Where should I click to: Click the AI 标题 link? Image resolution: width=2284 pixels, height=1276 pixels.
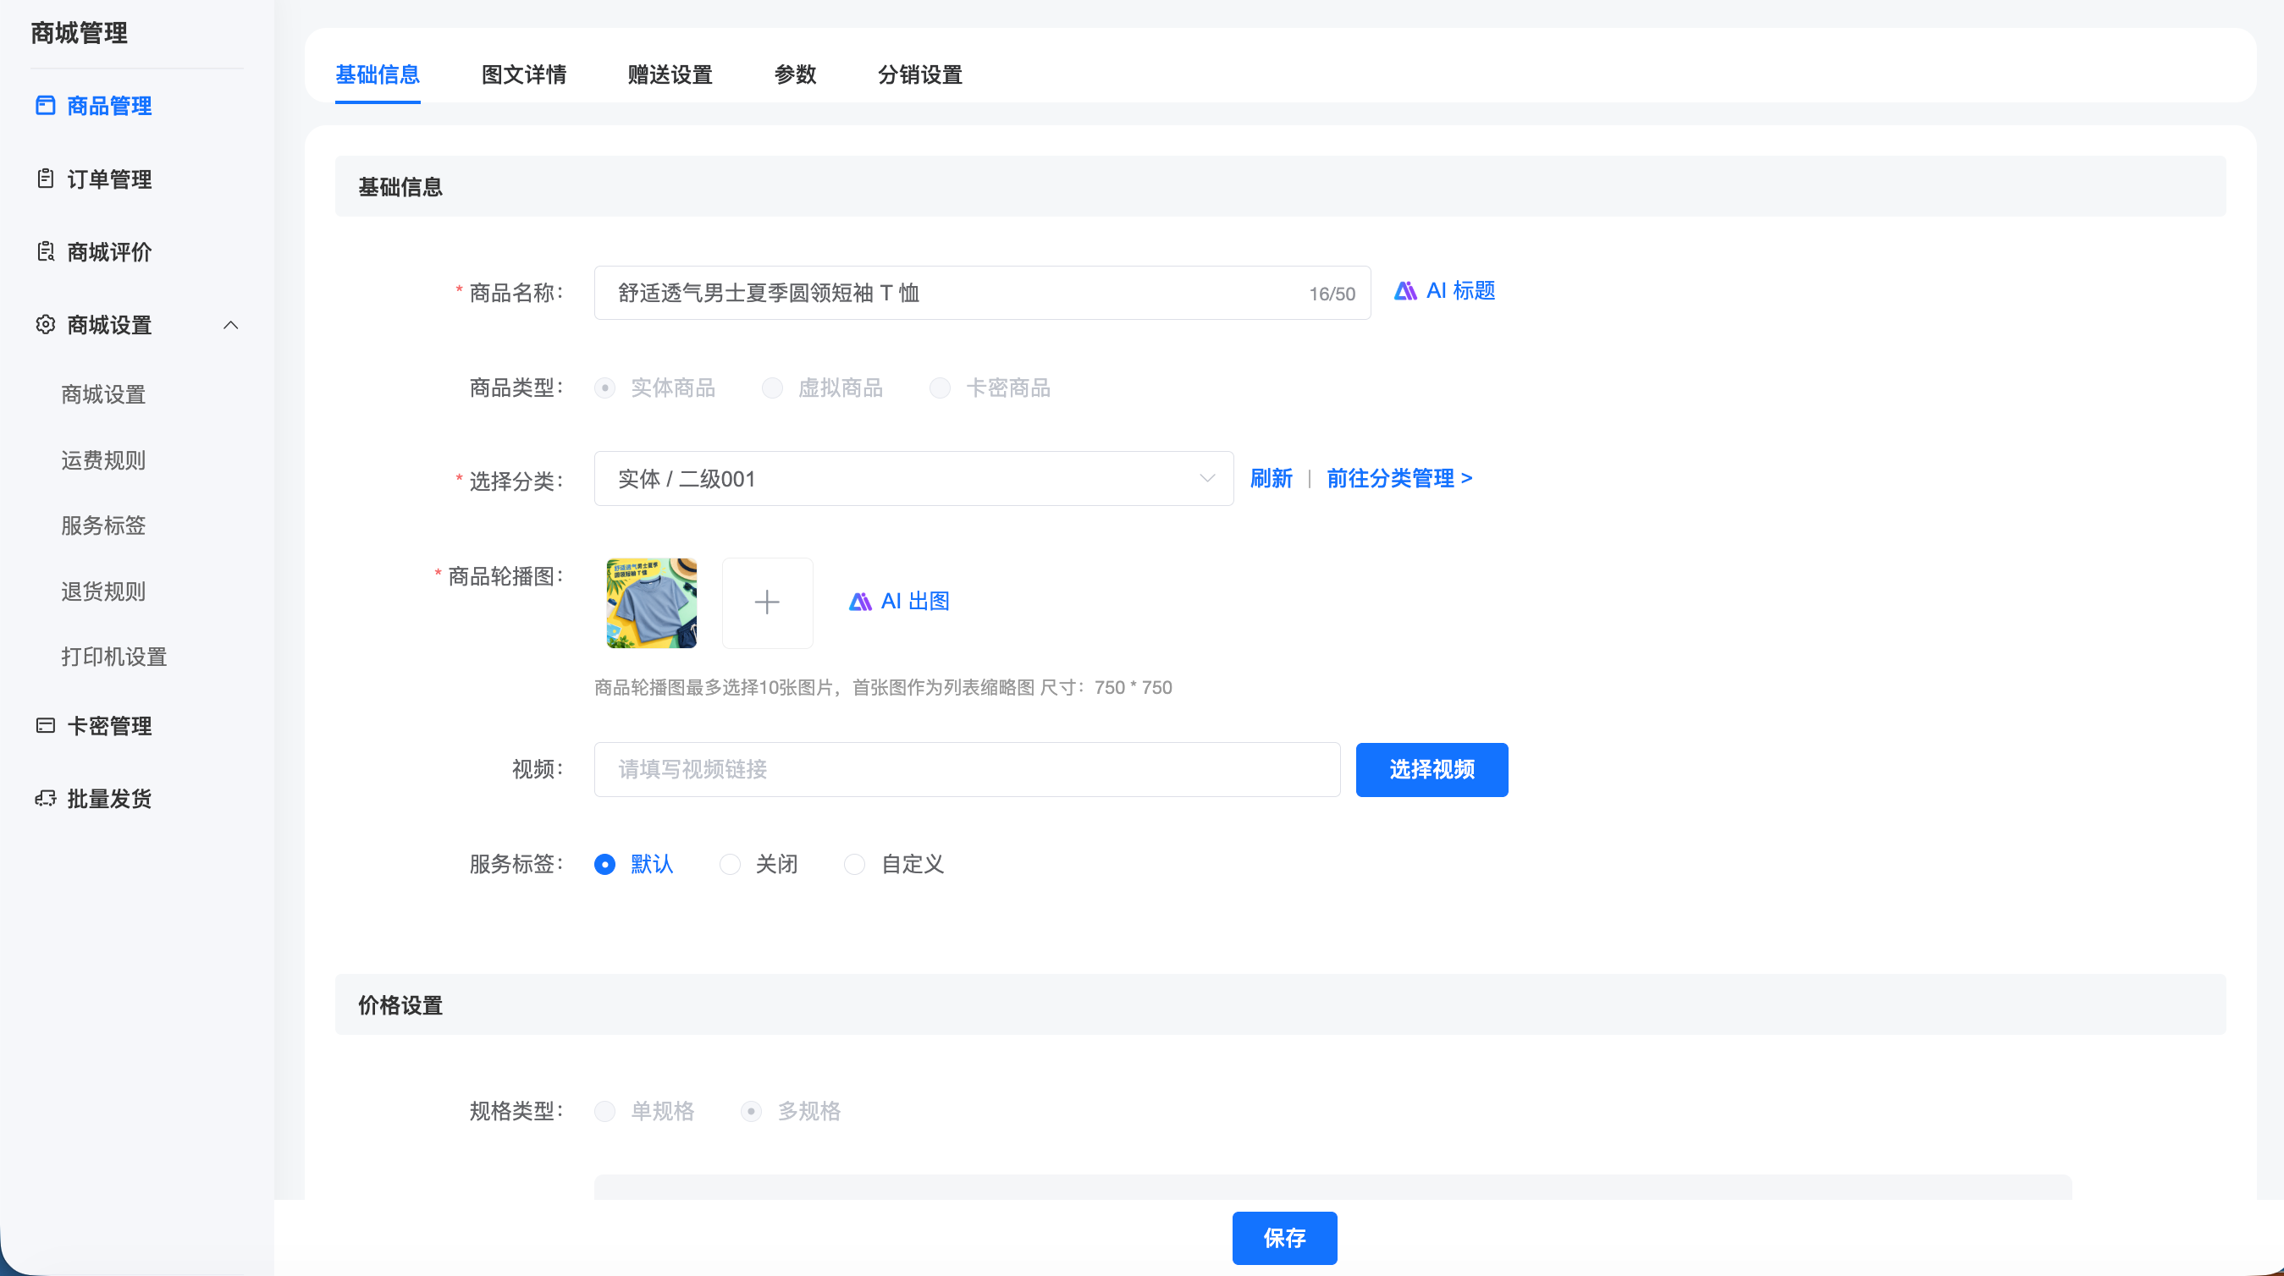[1445, 290]
